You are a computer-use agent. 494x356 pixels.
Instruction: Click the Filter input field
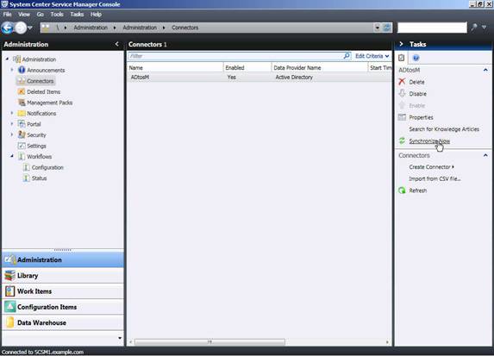tap(235, 56)
